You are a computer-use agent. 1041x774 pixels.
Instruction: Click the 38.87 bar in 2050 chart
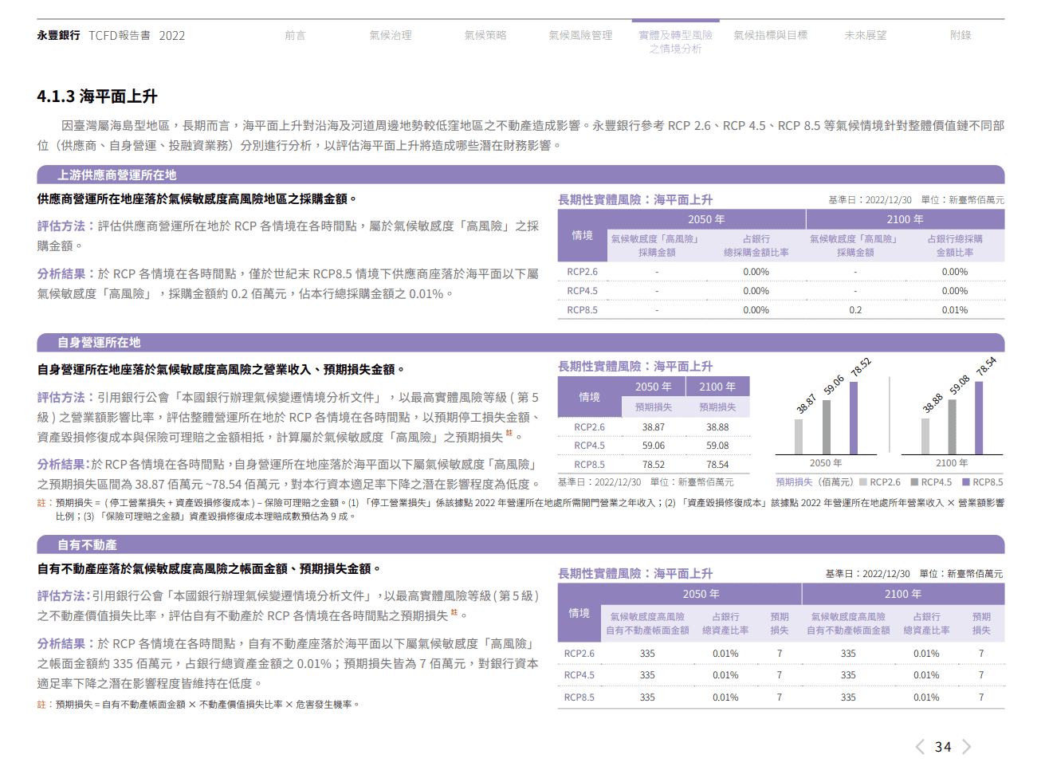pyautogui.click(x=799, y=437)
